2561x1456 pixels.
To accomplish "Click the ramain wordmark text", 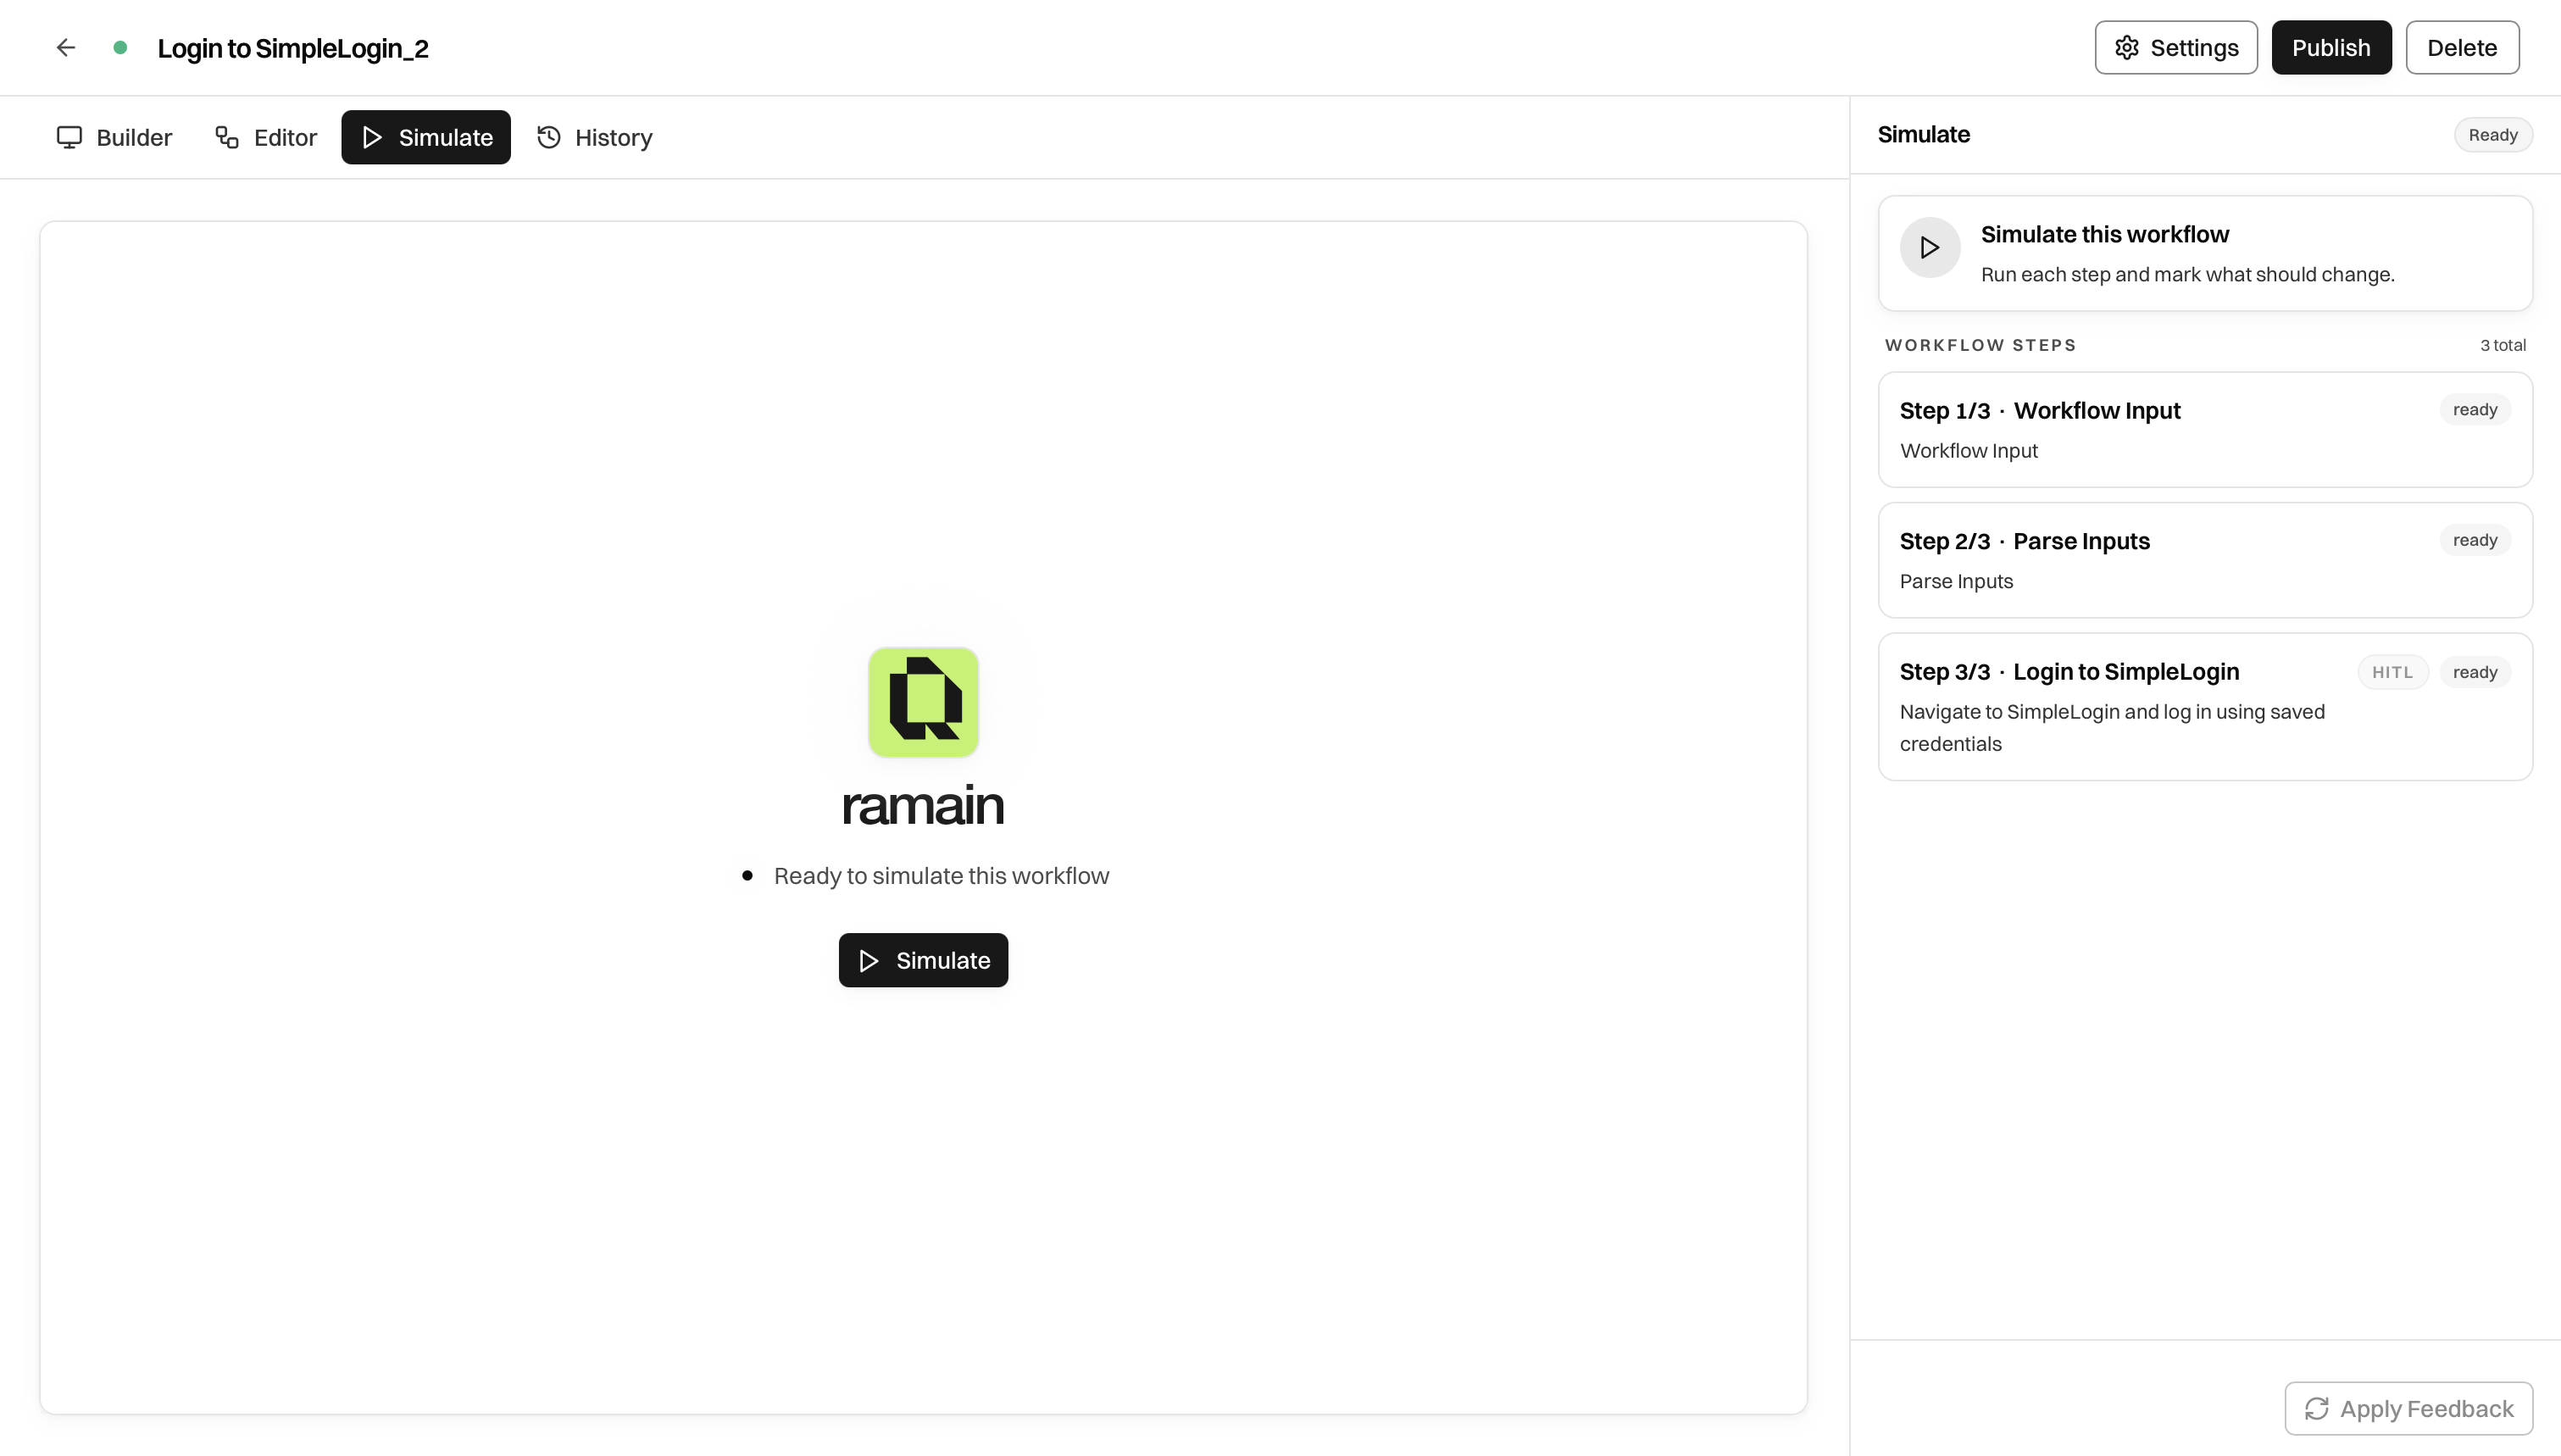I will tap(923, 806).
